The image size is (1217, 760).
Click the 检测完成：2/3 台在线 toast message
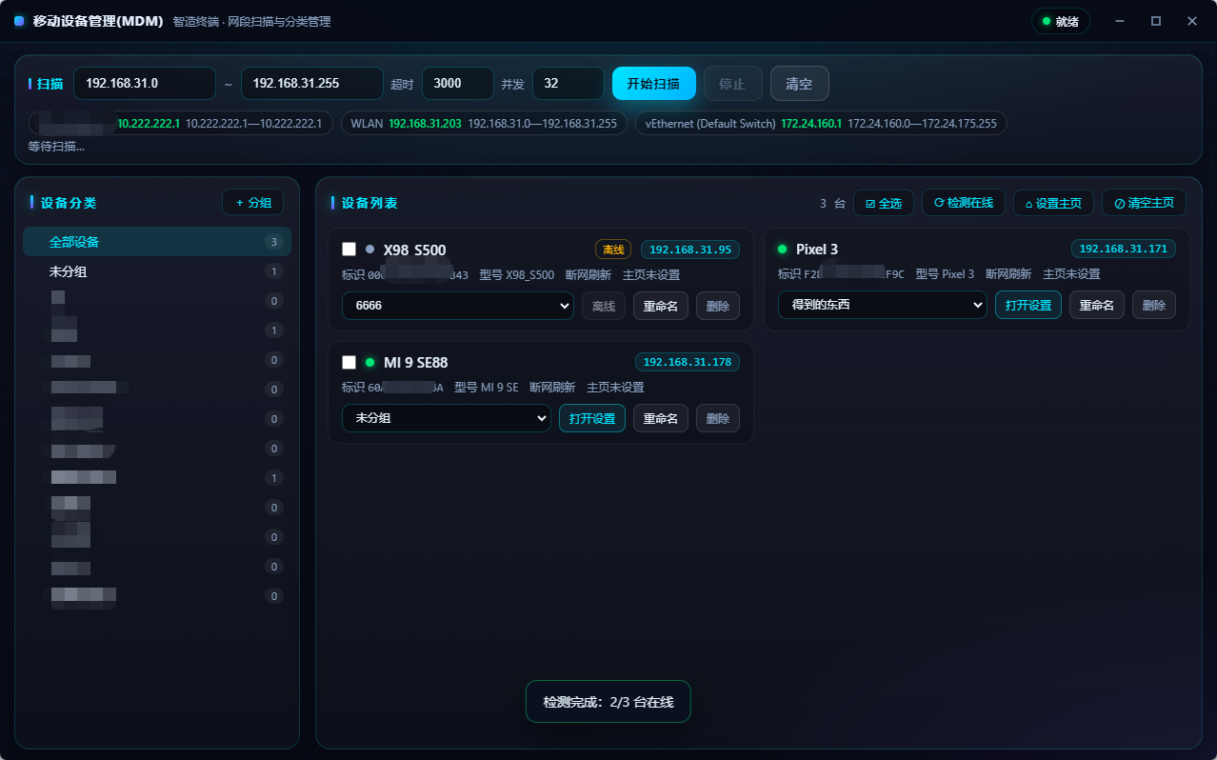point(608,702)
